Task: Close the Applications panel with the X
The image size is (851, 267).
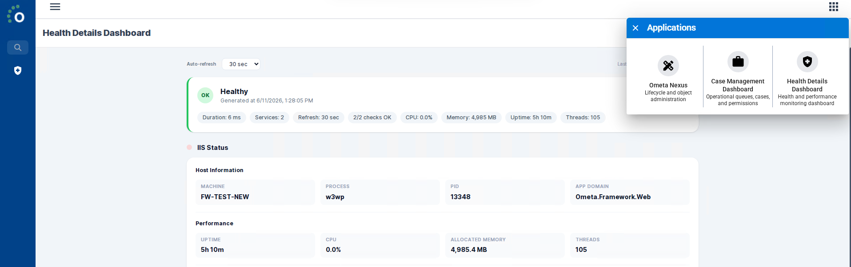Action: point(635,28)
